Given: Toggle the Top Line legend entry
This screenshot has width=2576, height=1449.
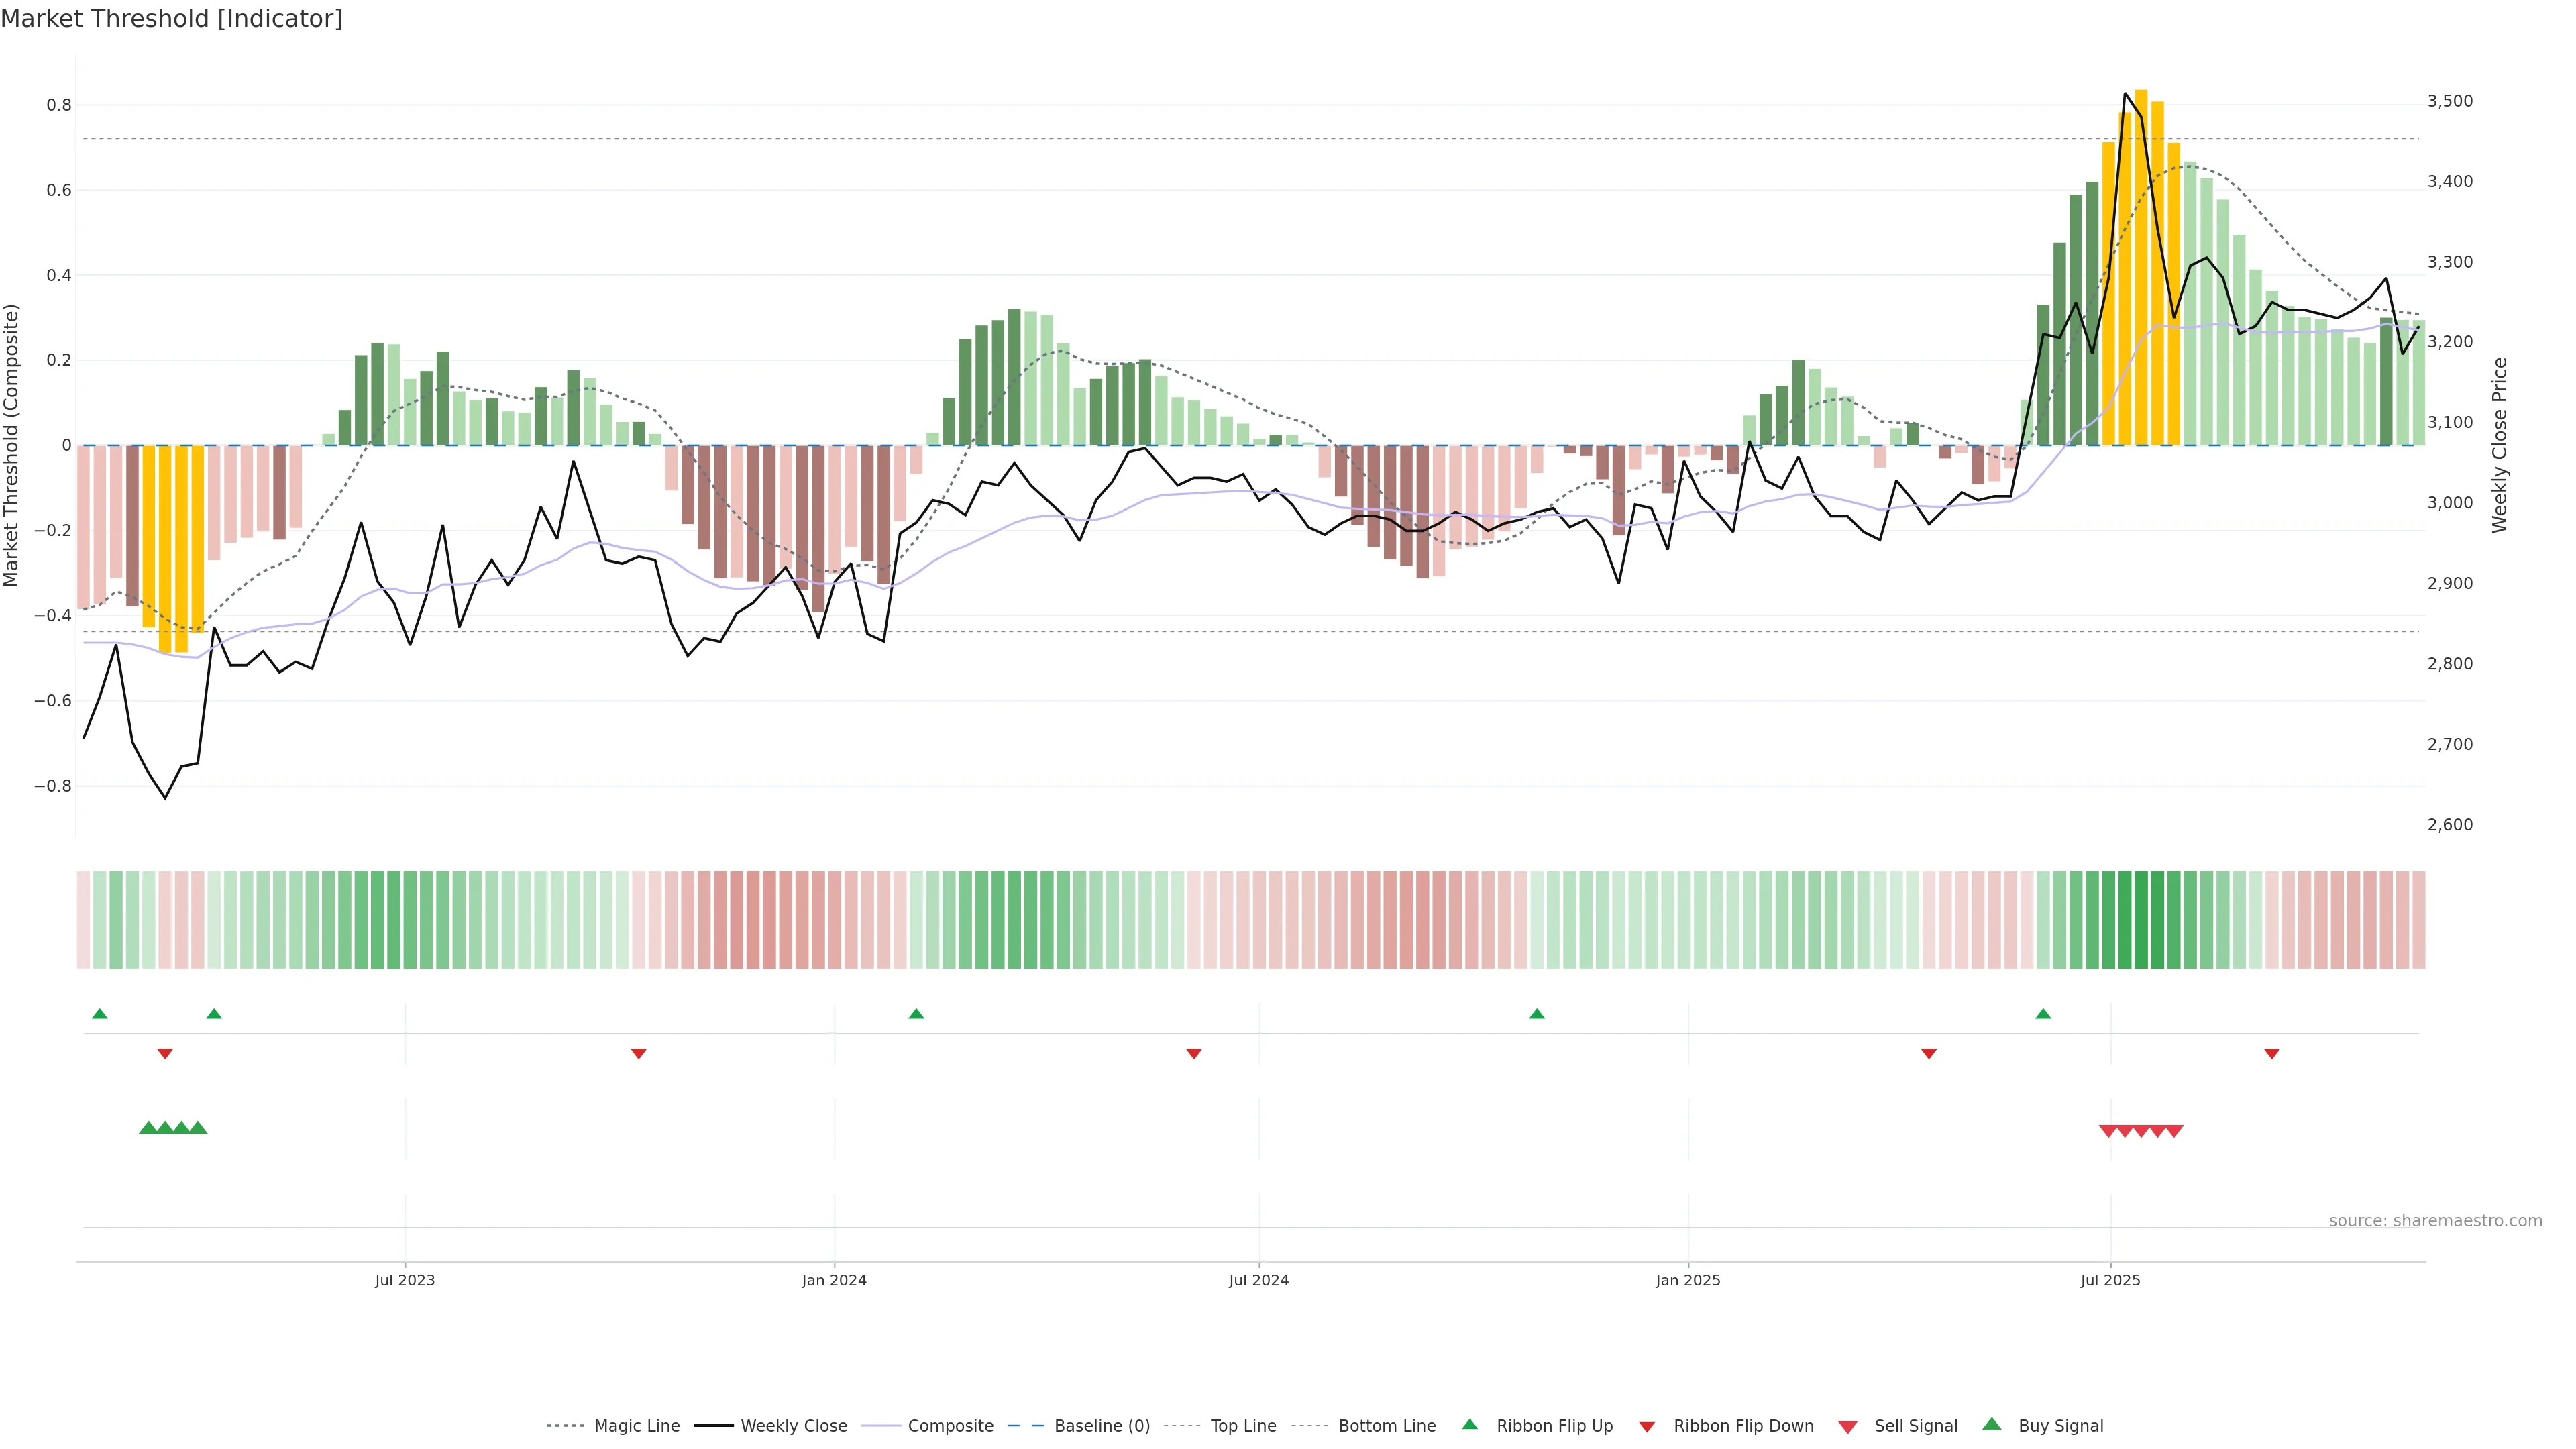Looking at the screenshot, I should (1243, 1426).
